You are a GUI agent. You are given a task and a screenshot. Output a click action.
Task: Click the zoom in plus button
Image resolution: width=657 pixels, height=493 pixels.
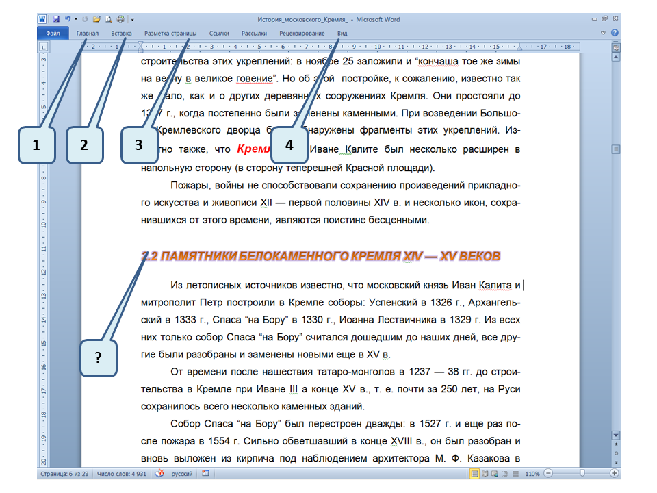[x=615, y=473]
